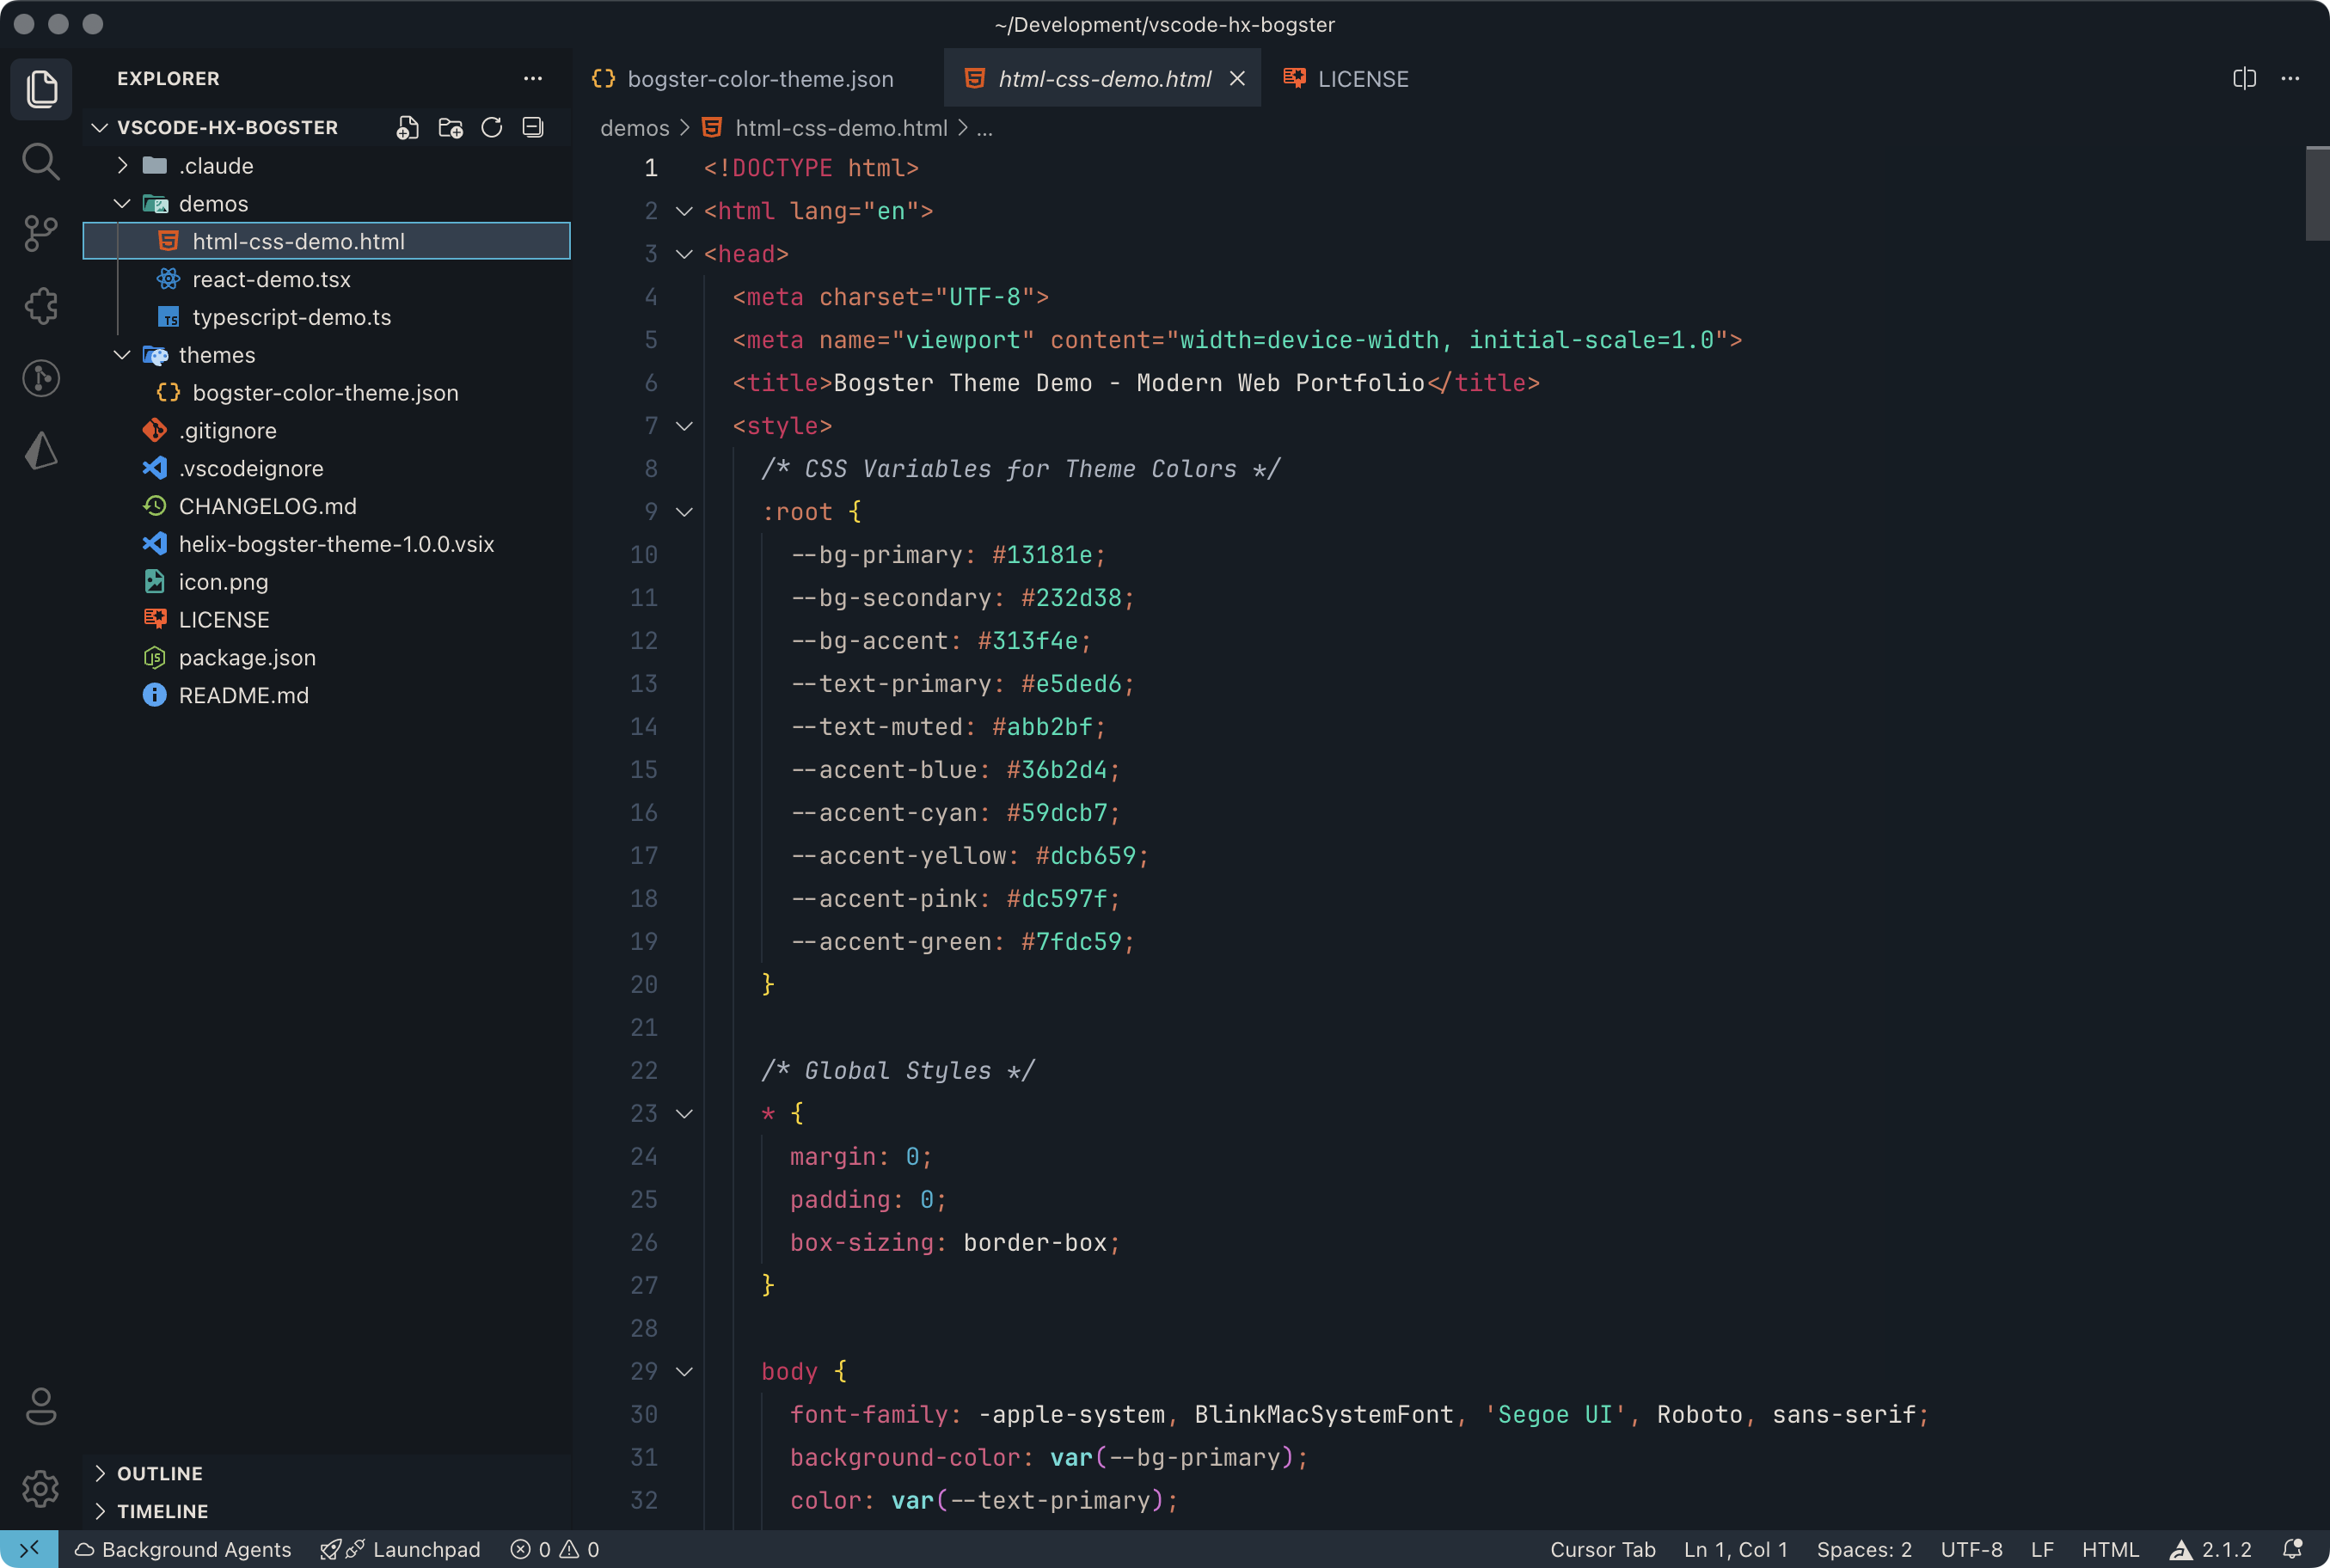
Task: Click the Split Editor Right icon
Action: click(x=2244, y=79)
